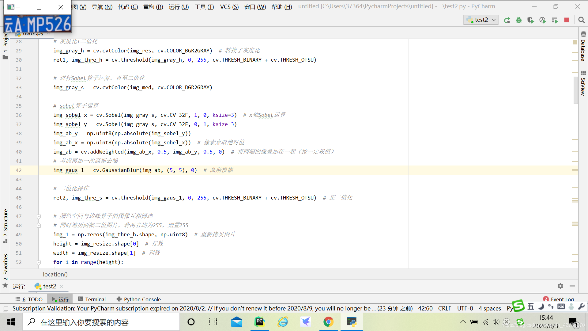Open the Python Console button
The height and width of the screenshot is (331, 588).
138,299
